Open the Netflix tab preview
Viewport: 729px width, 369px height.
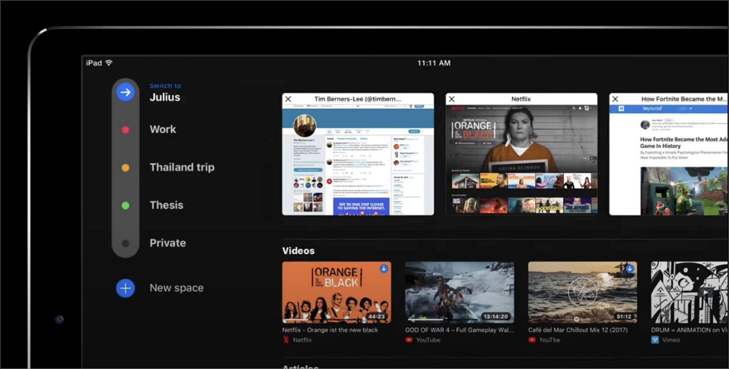point(521,160)
